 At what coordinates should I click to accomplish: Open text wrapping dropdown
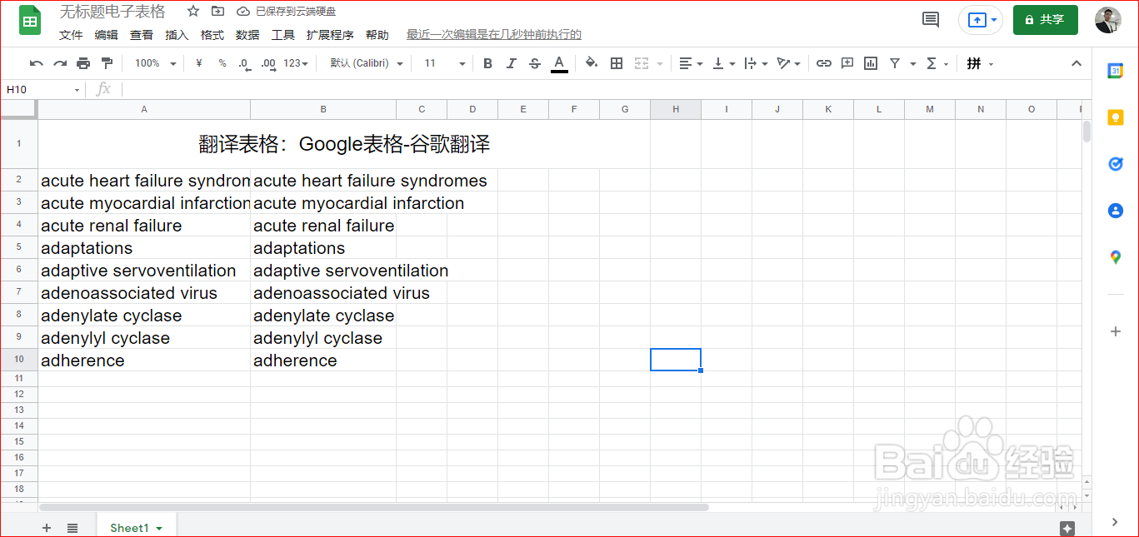pos(756,63)
